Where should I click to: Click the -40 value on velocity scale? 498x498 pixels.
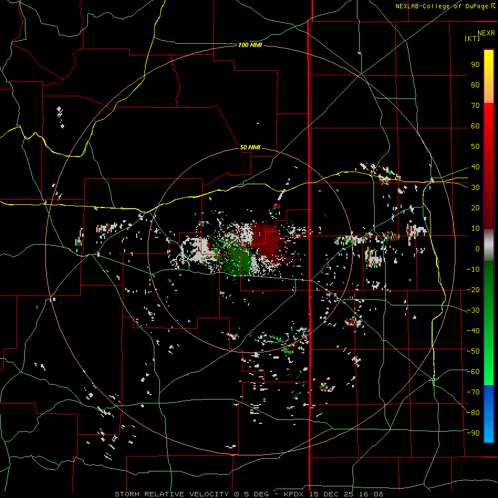(x=473, y=331)
